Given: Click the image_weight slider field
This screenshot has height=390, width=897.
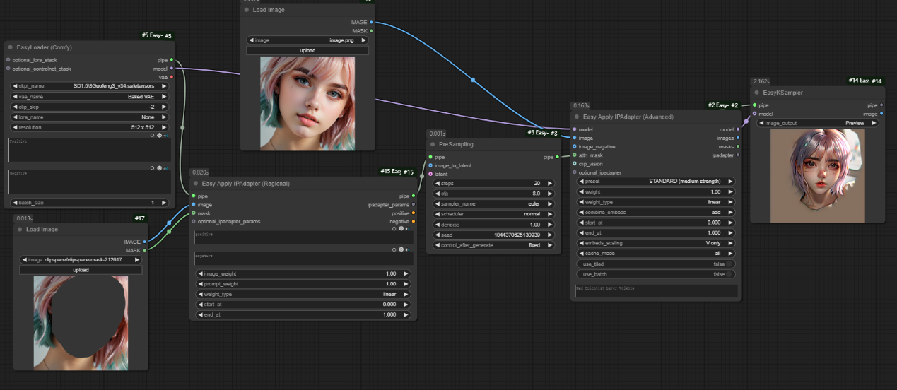Looking at the screenshot, I should pos(302,273).
